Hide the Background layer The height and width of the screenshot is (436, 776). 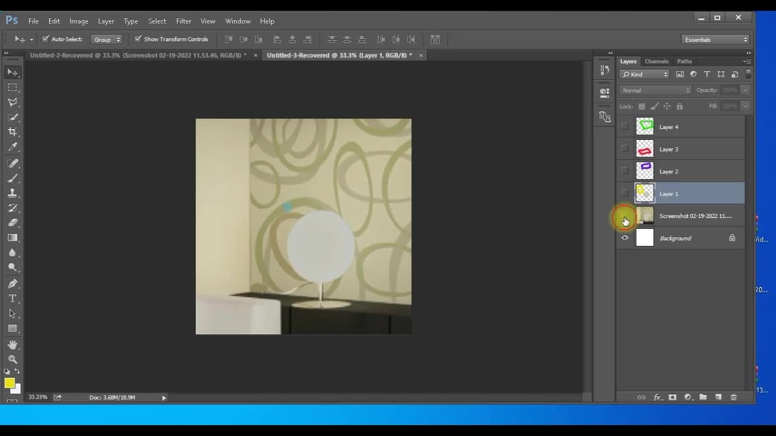(x=625, y=238)
